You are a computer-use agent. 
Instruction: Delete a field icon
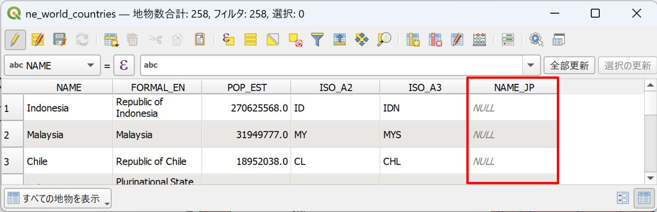[x=435, y=40]
